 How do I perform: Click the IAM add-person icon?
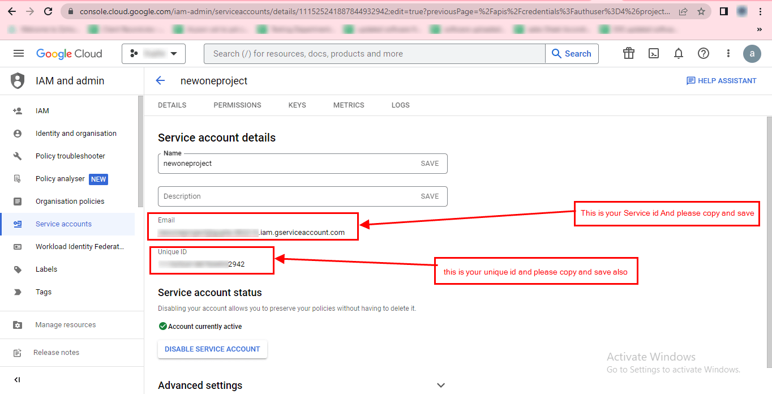click(x=18, y=111)
